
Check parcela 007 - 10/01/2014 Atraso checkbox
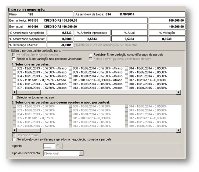click(14, 88)
